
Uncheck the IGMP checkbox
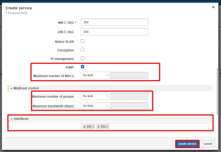tap(83, 67)
